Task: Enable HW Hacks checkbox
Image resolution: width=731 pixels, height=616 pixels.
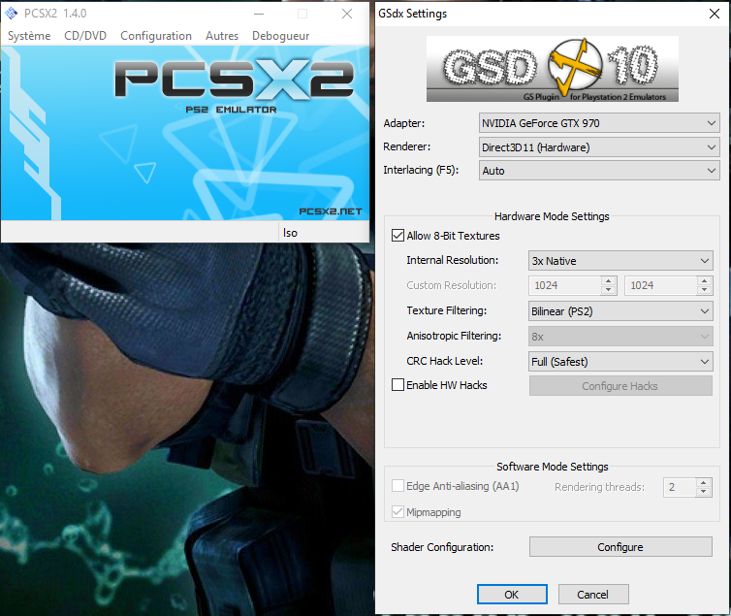Action: point(397,385)
